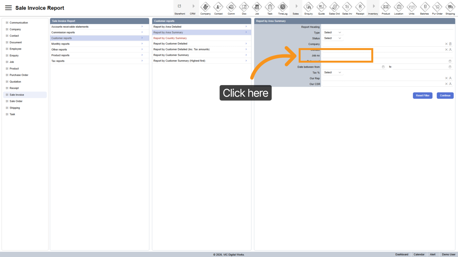Click the Reset Filter button

pyautogui.click(x=422, y=95)
